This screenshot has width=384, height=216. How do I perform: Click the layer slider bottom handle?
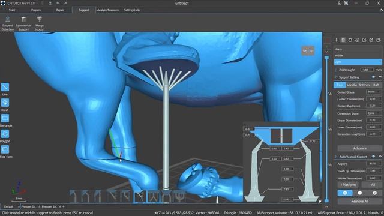pyautogui.click(x=326, y=201)
